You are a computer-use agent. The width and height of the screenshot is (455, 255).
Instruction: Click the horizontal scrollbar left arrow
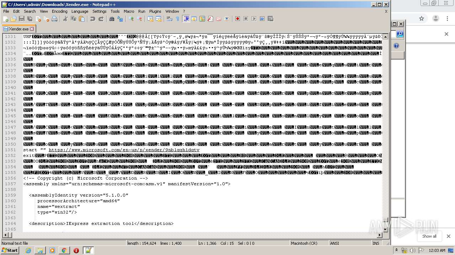coord(5,235)
